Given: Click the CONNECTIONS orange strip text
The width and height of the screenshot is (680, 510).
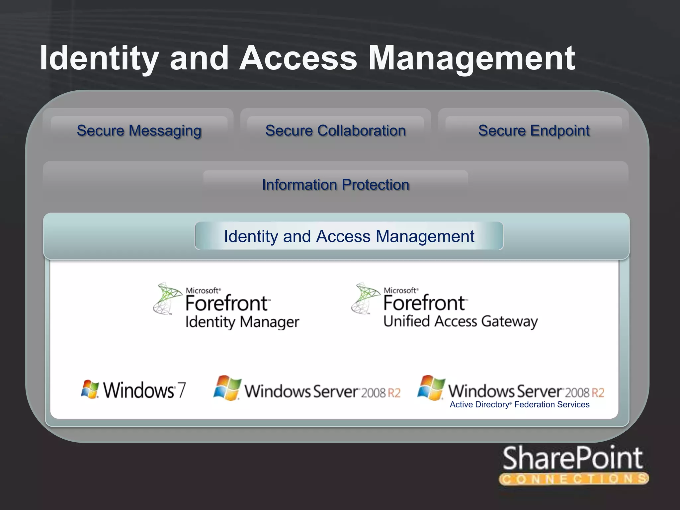Looking at the screenshot, I should (574, 479).
